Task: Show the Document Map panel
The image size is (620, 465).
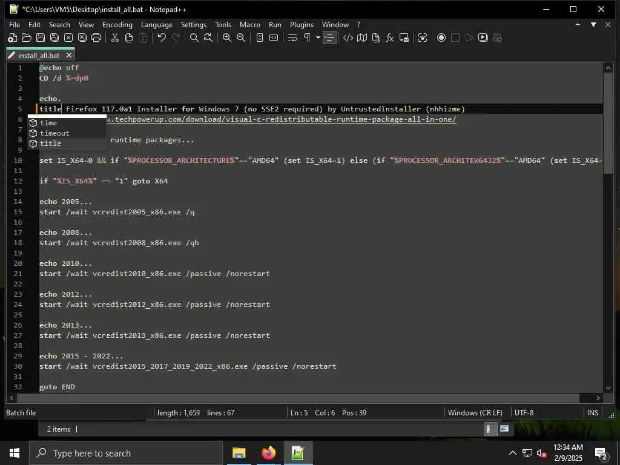Action: point(362,38)
